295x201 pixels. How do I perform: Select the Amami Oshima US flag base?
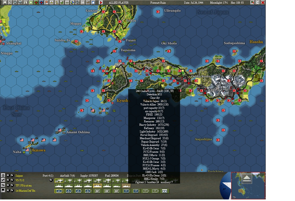60,130
